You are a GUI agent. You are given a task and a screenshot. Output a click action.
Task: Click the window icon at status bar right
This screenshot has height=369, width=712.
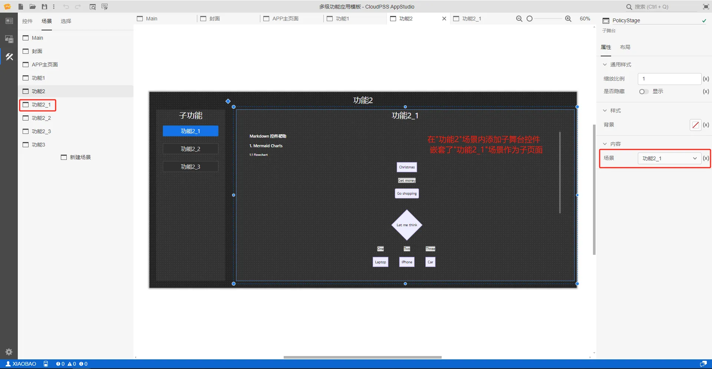point(703,364)
